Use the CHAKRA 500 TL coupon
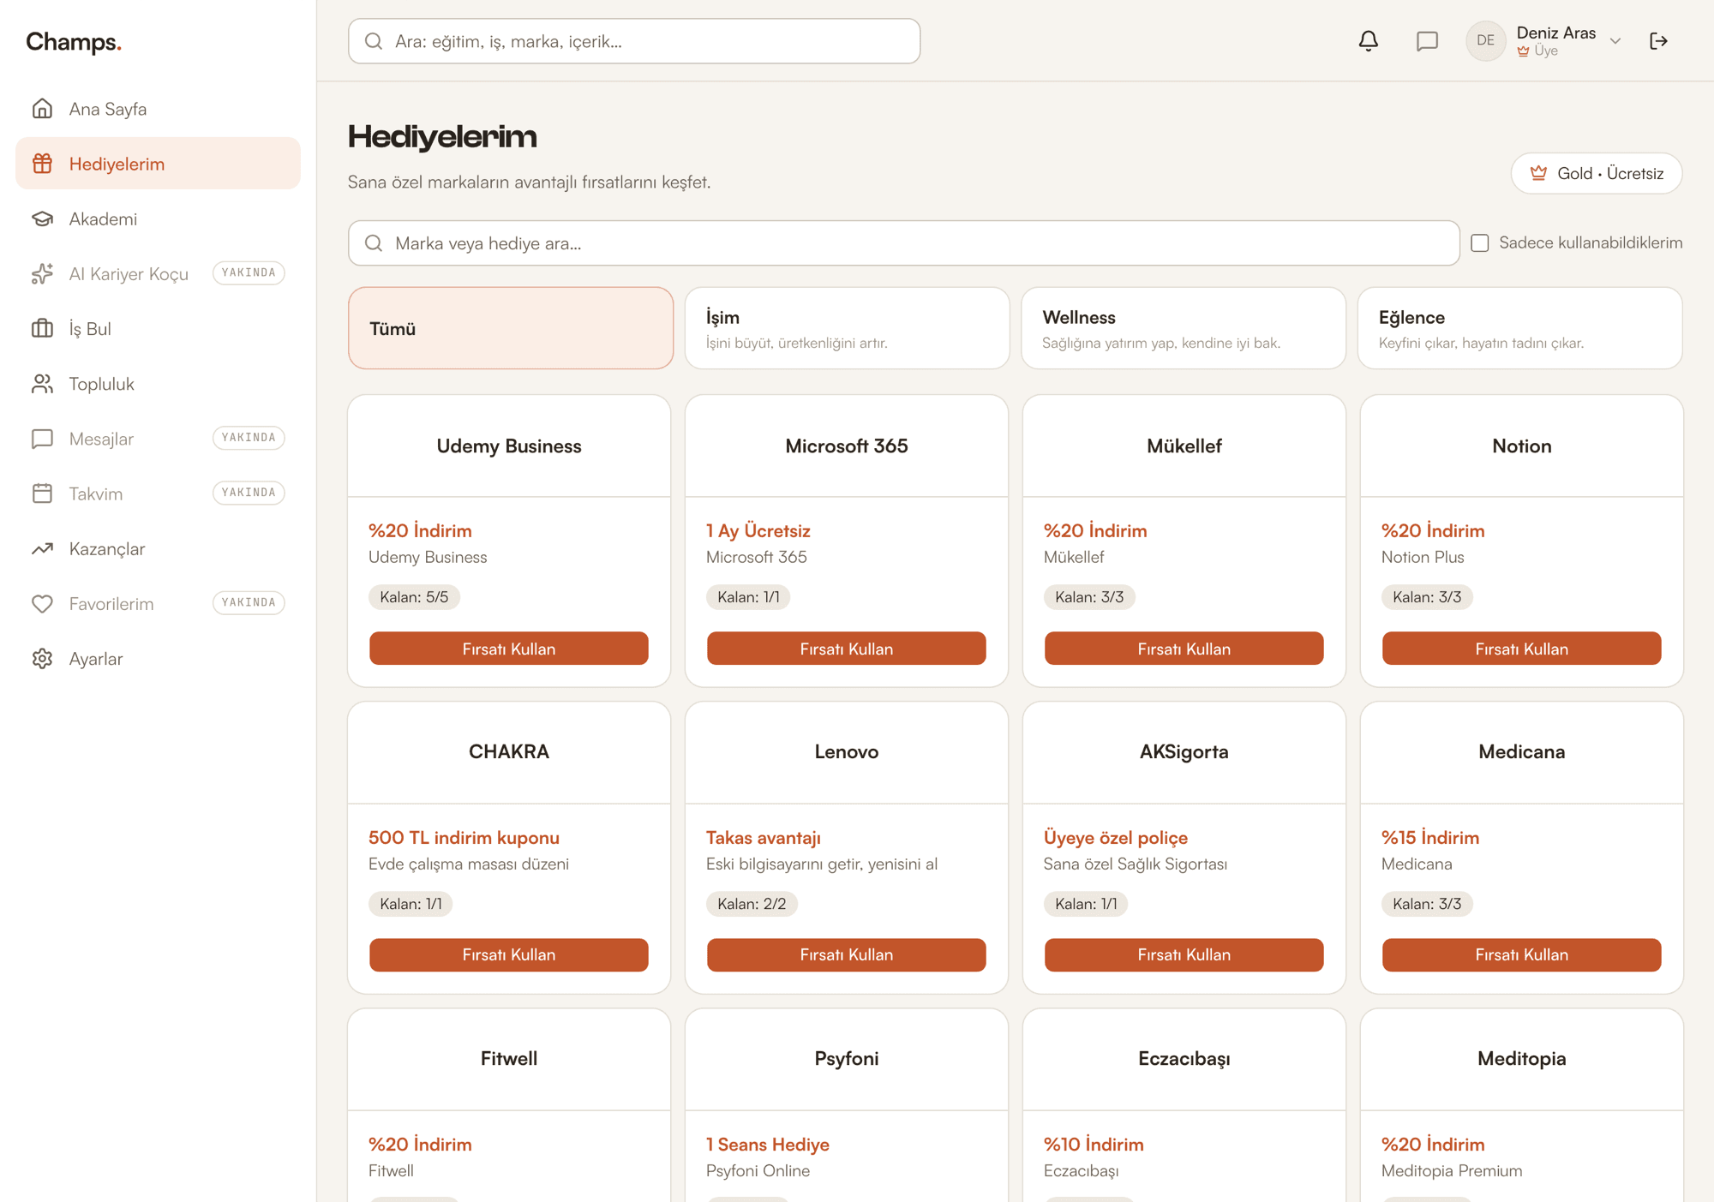 pyautogui.click(x=509, y=954)
